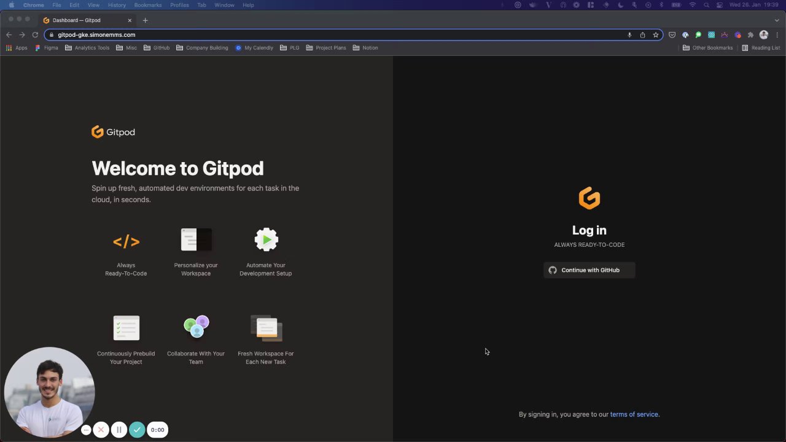Finish recording with the green checkmark
Image resolution: width=786 pixels, height=442 pixels.
coord(137,430)
